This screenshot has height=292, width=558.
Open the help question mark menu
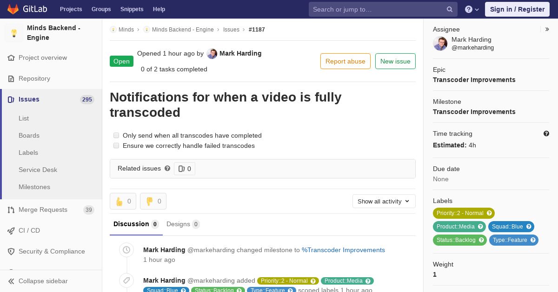coord(469,9)
